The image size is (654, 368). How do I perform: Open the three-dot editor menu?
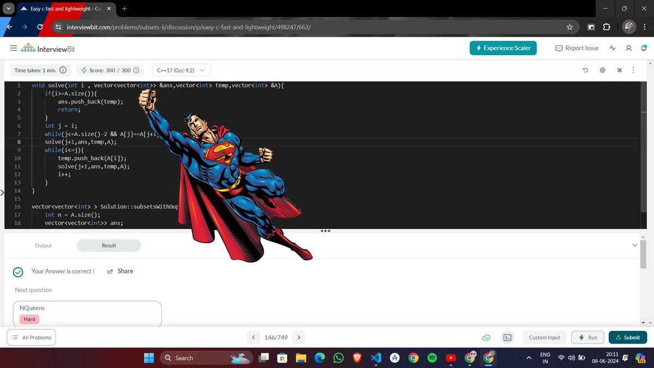pos(633,70)
